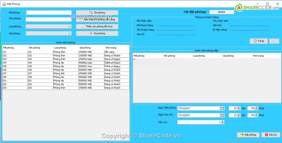Click Thêm các phòng đã chọn button

click(97, 27)
